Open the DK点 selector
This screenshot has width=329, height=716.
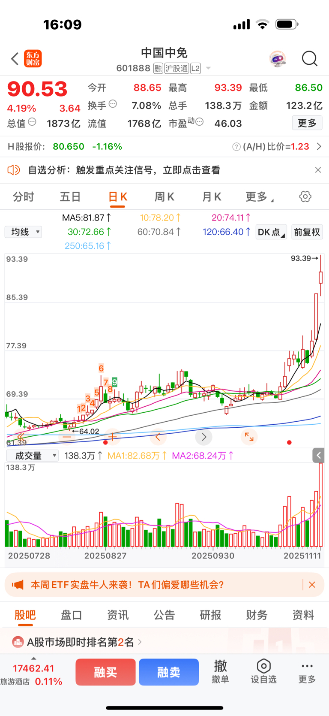[271, 232]
